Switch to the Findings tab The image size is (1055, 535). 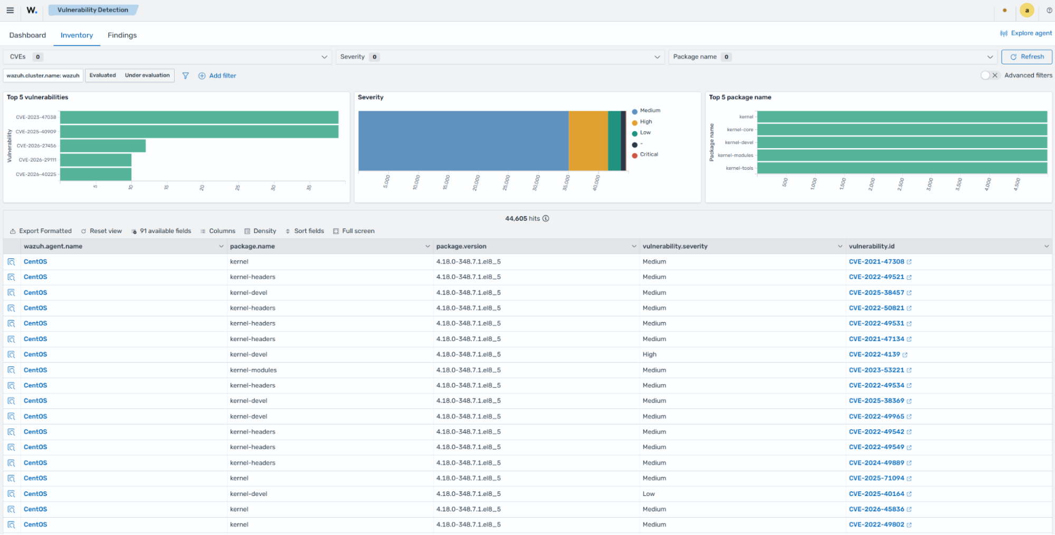(122, 35)
